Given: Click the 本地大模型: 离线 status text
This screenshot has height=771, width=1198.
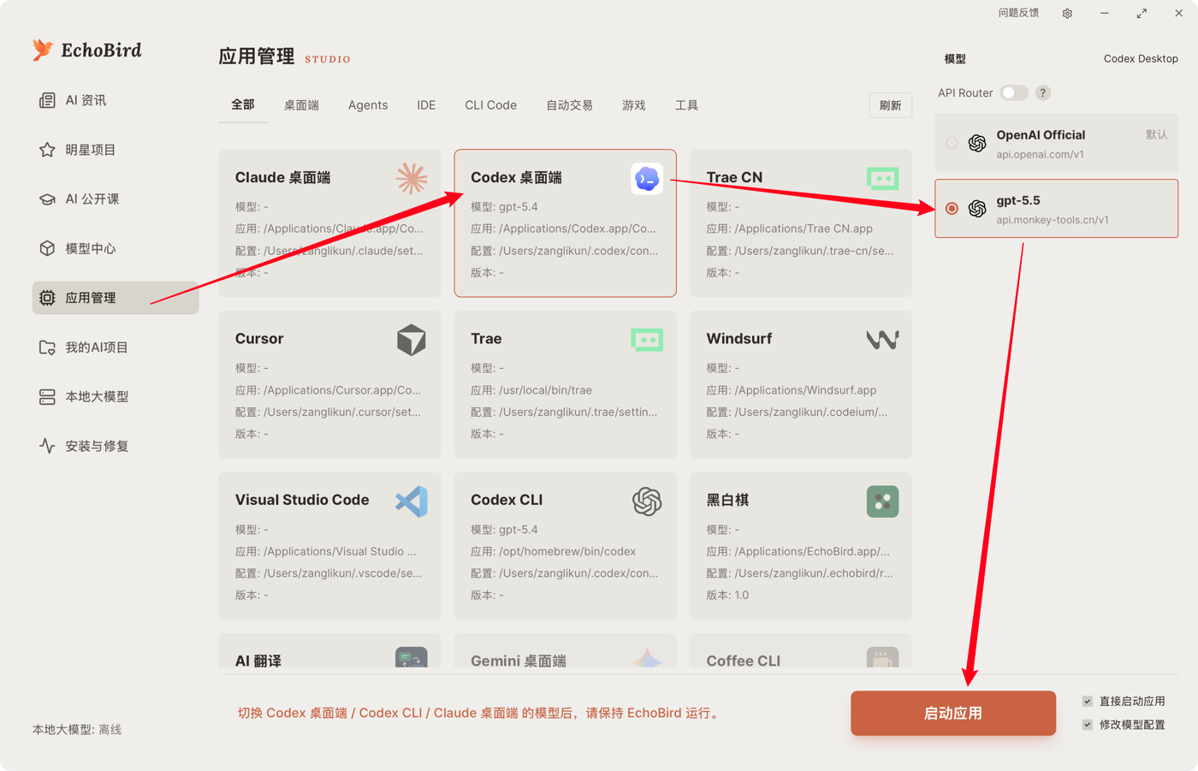Looking at the screenshot, I should 77,730.
